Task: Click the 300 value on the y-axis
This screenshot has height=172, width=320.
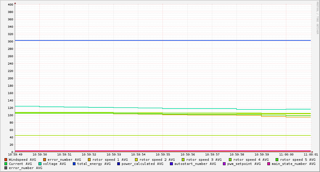Action: pyautogui.click(x=10, y=41)
